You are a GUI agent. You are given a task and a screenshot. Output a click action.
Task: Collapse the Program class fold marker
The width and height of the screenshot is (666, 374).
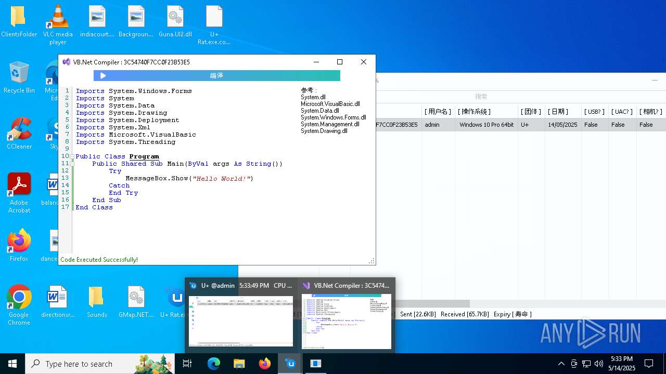tap(72, 156)
